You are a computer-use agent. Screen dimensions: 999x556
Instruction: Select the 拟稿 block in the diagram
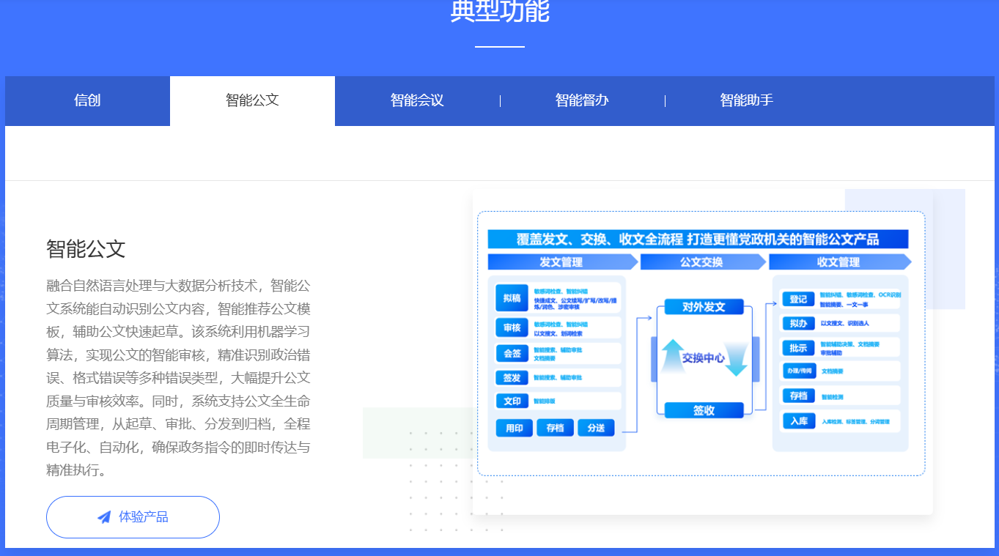(x=512, y=299)
